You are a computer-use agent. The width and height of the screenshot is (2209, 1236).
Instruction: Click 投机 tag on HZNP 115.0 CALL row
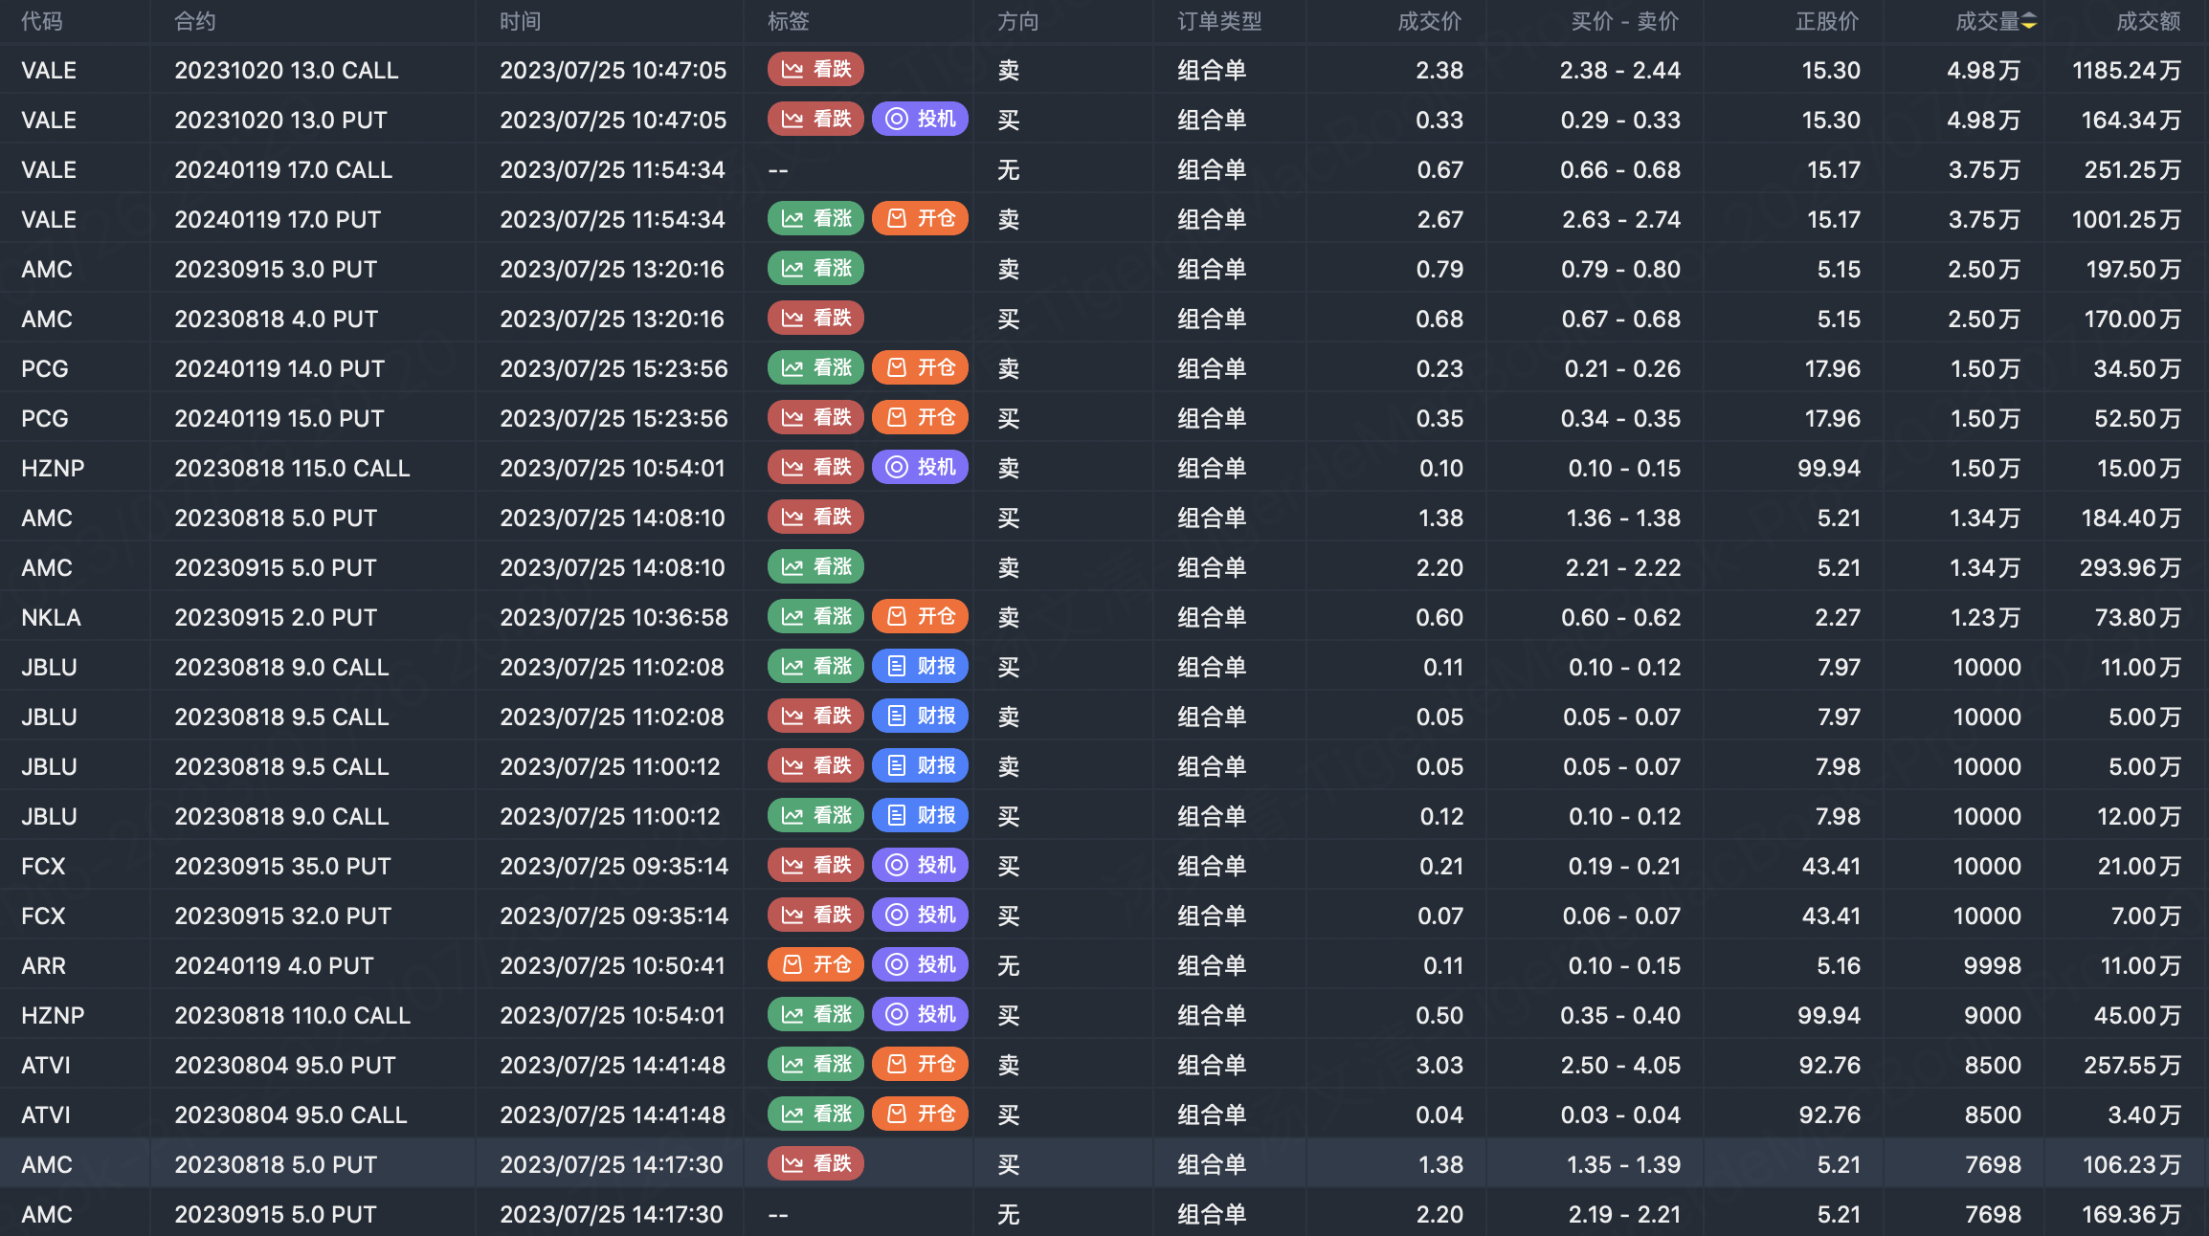point(920,467)
